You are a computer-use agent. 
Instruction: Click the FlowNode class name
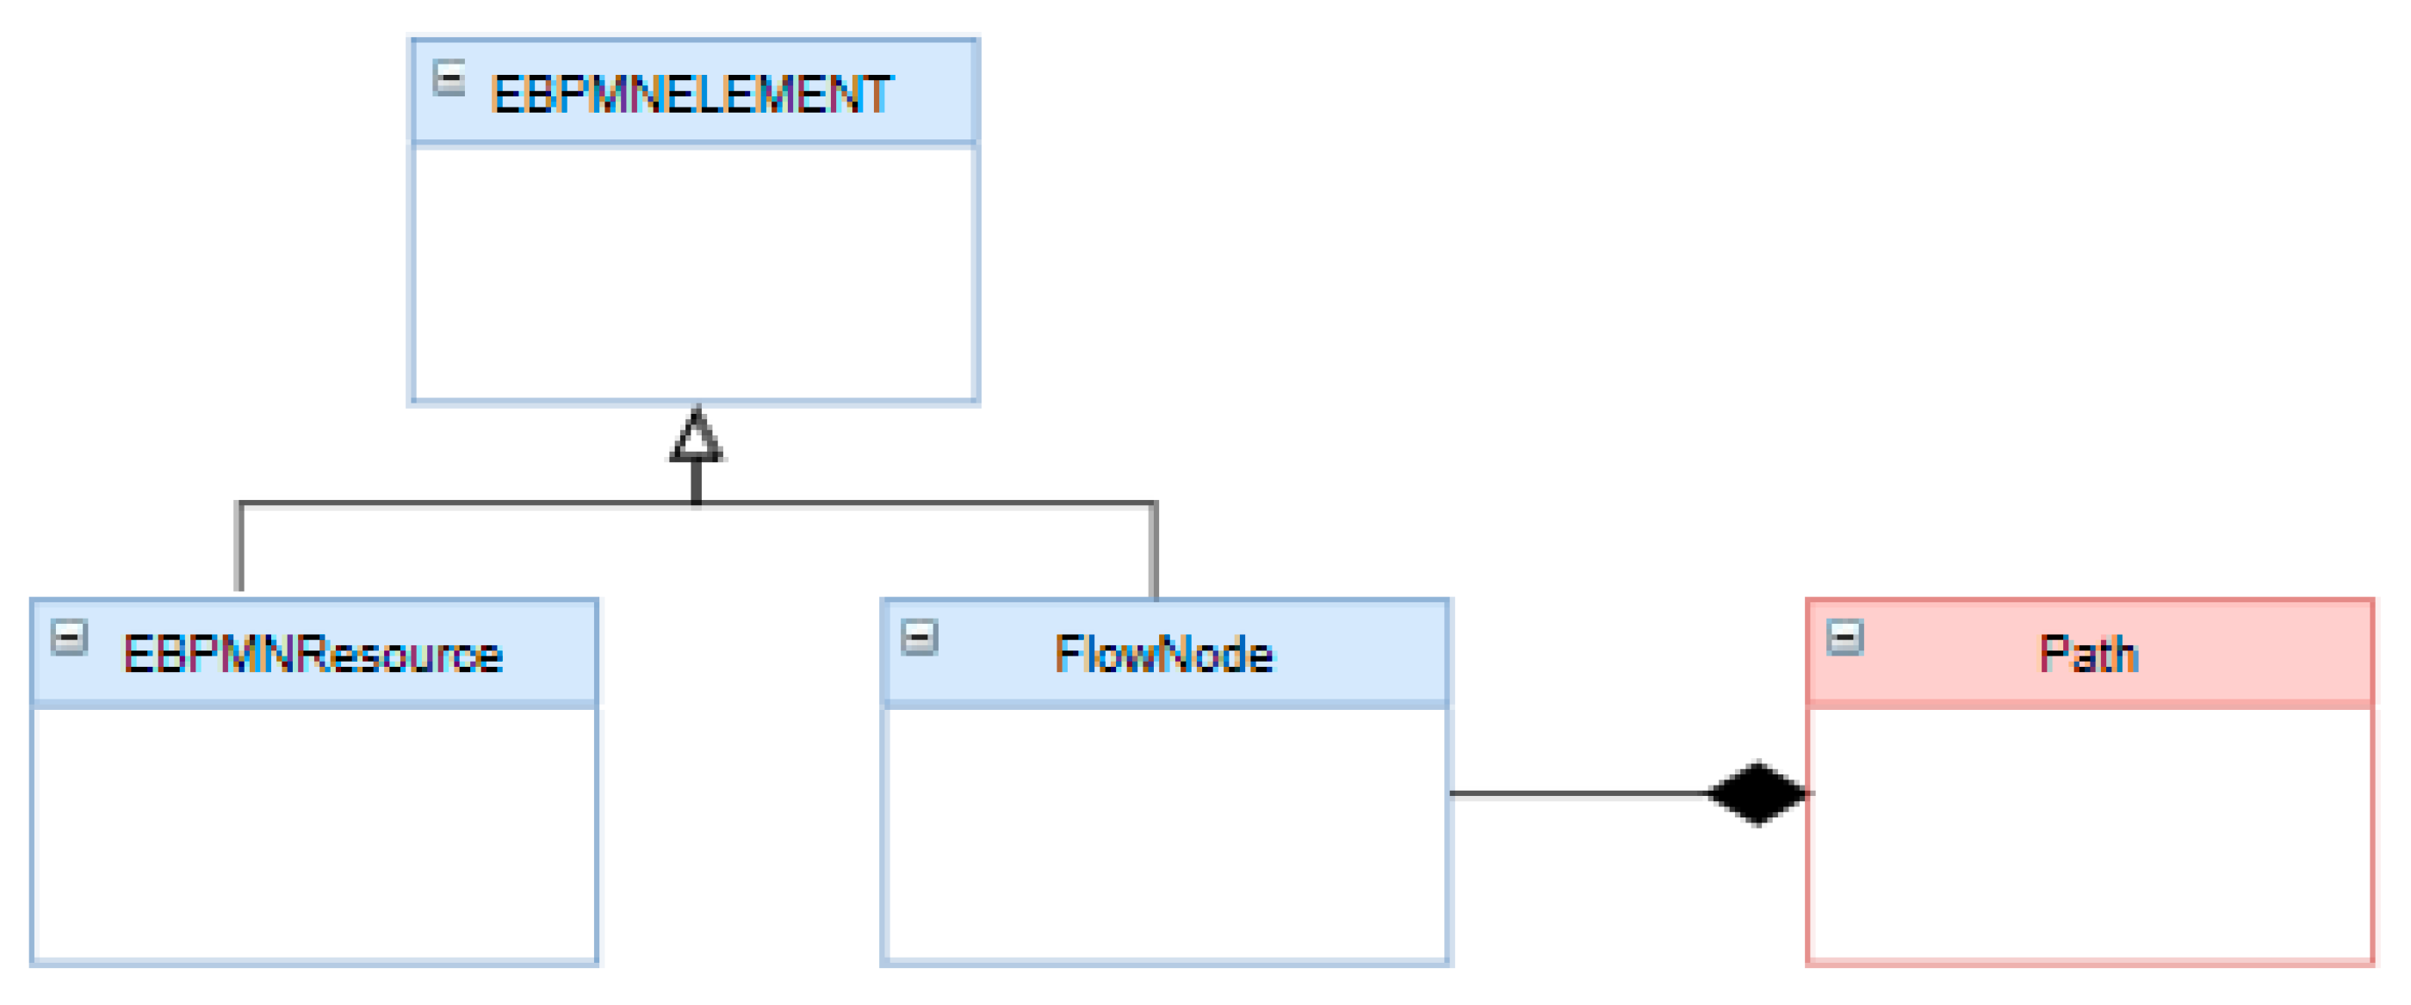pos(1163,655)
